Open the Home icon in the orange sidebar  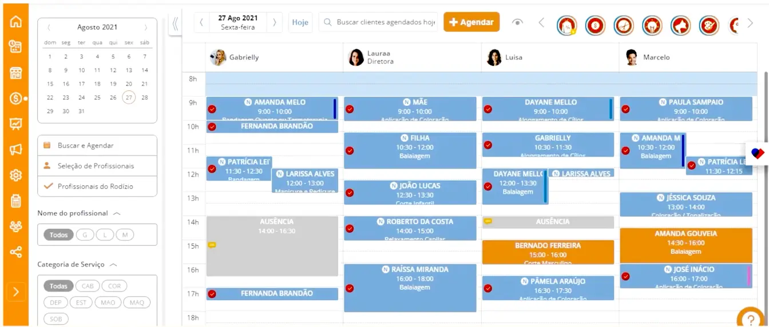[x=15, y=22]
